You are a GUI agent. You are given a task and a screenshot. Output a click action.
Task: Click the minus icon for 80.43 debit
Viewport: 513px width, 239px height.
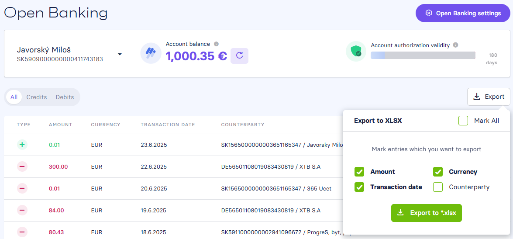click(x=22, y=232)
